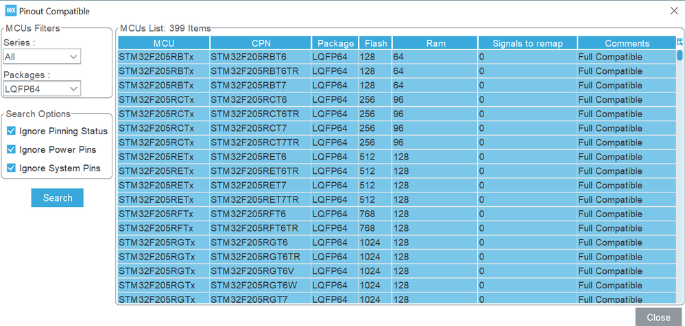The image size is (685, 326).
Task: Click the table column chooser icon
Action: coord(680,42)
